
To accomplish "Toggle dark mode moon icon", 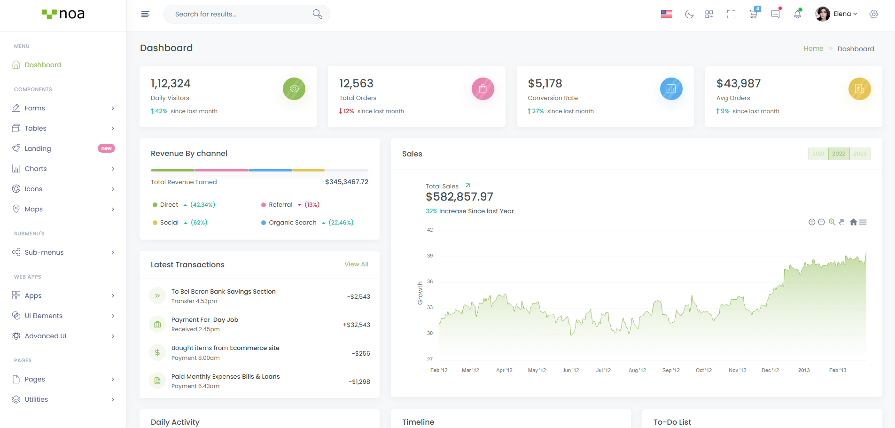I will click(x=689, y=14).
